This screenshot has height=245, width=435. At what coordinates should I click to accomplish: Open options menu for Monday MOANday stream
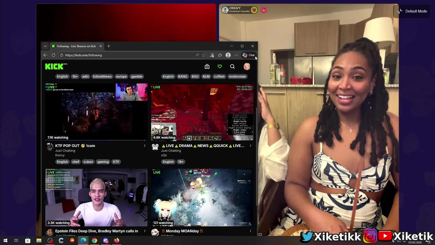pos(250,231)
